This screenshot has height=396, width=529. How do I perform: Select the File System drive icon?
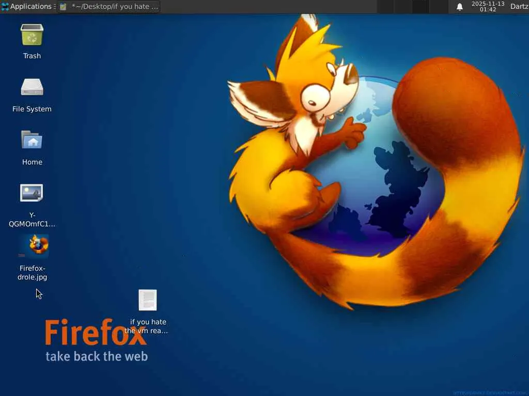tap(32, 87)
